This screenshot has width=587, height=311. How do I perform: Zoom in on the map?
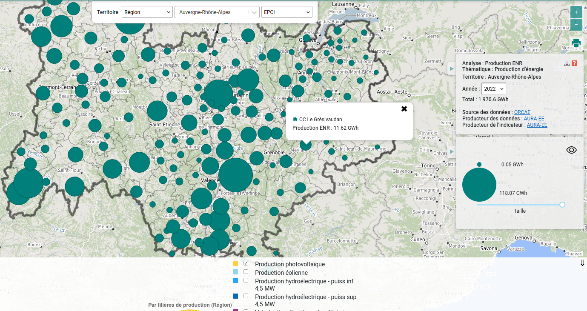[x=576, y=12]
